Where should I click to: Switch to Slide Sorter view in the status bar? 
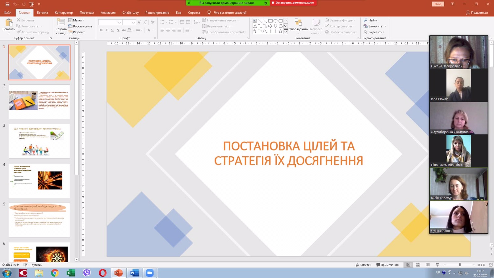point(418,265)
